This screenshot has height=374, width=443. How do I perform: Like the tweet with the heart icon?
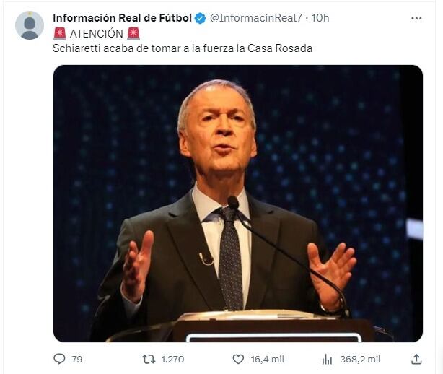coord(238,360)
